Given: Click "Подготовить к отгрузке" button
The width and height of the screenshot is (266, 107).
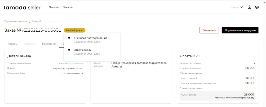Looking at the screenshot, I should (x=240, y=30).
